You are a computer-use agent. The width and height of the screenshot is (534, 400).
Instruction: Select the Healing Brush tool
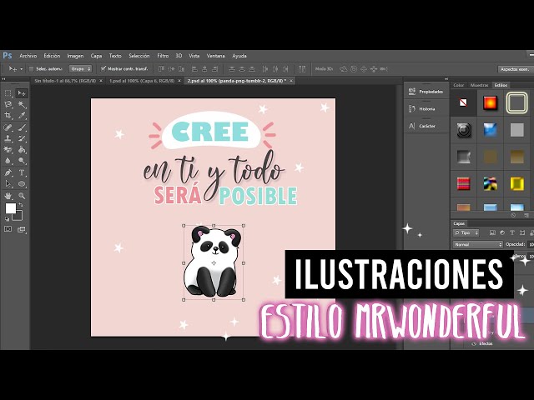pyautogui.click(x=8, y=127)
